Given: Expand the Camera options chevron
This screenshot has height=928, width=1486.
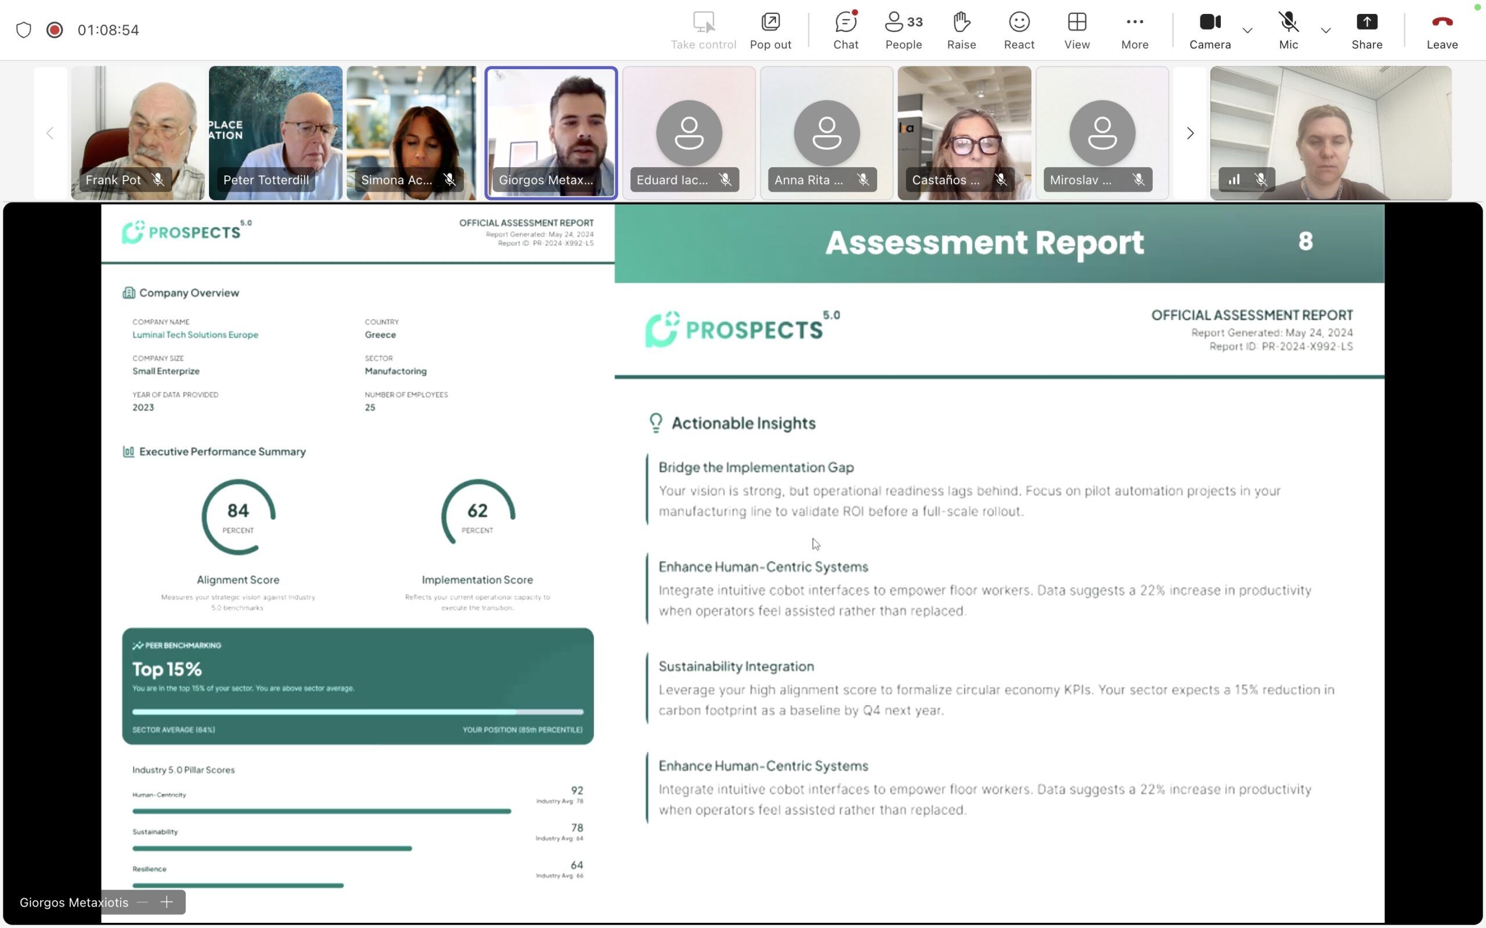Looking at the screenshot, I should click(x=1247, y=30).
